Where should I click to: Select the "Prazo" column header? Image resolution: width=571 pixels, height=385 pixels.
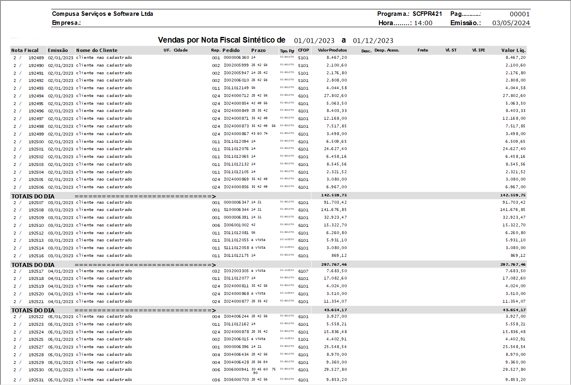[258, 50]
